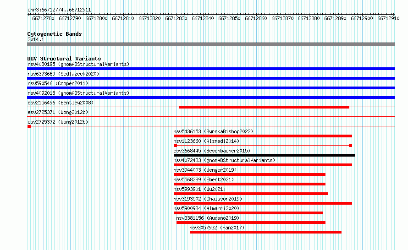Click ruler position 66712840
The width and height of the screenshot is (408, 250).
click(203, 18)
